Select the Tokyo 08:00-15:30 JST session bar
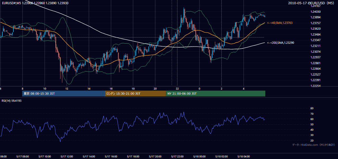Image resolution: width=338 pixels, height=159 pixels. (x=63, y=94)
